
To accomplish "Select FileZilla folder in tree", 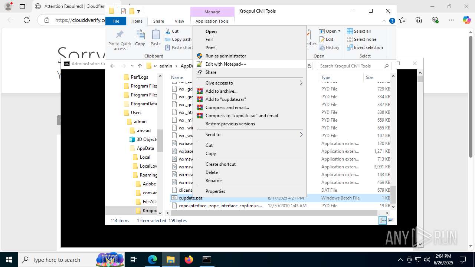I will [x=147, y=202].
